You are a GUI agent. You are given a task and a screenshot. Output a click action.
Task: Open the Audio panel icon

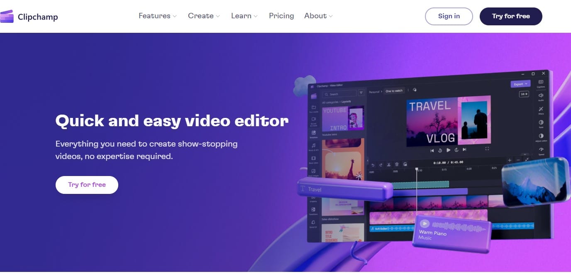[541, 97]
